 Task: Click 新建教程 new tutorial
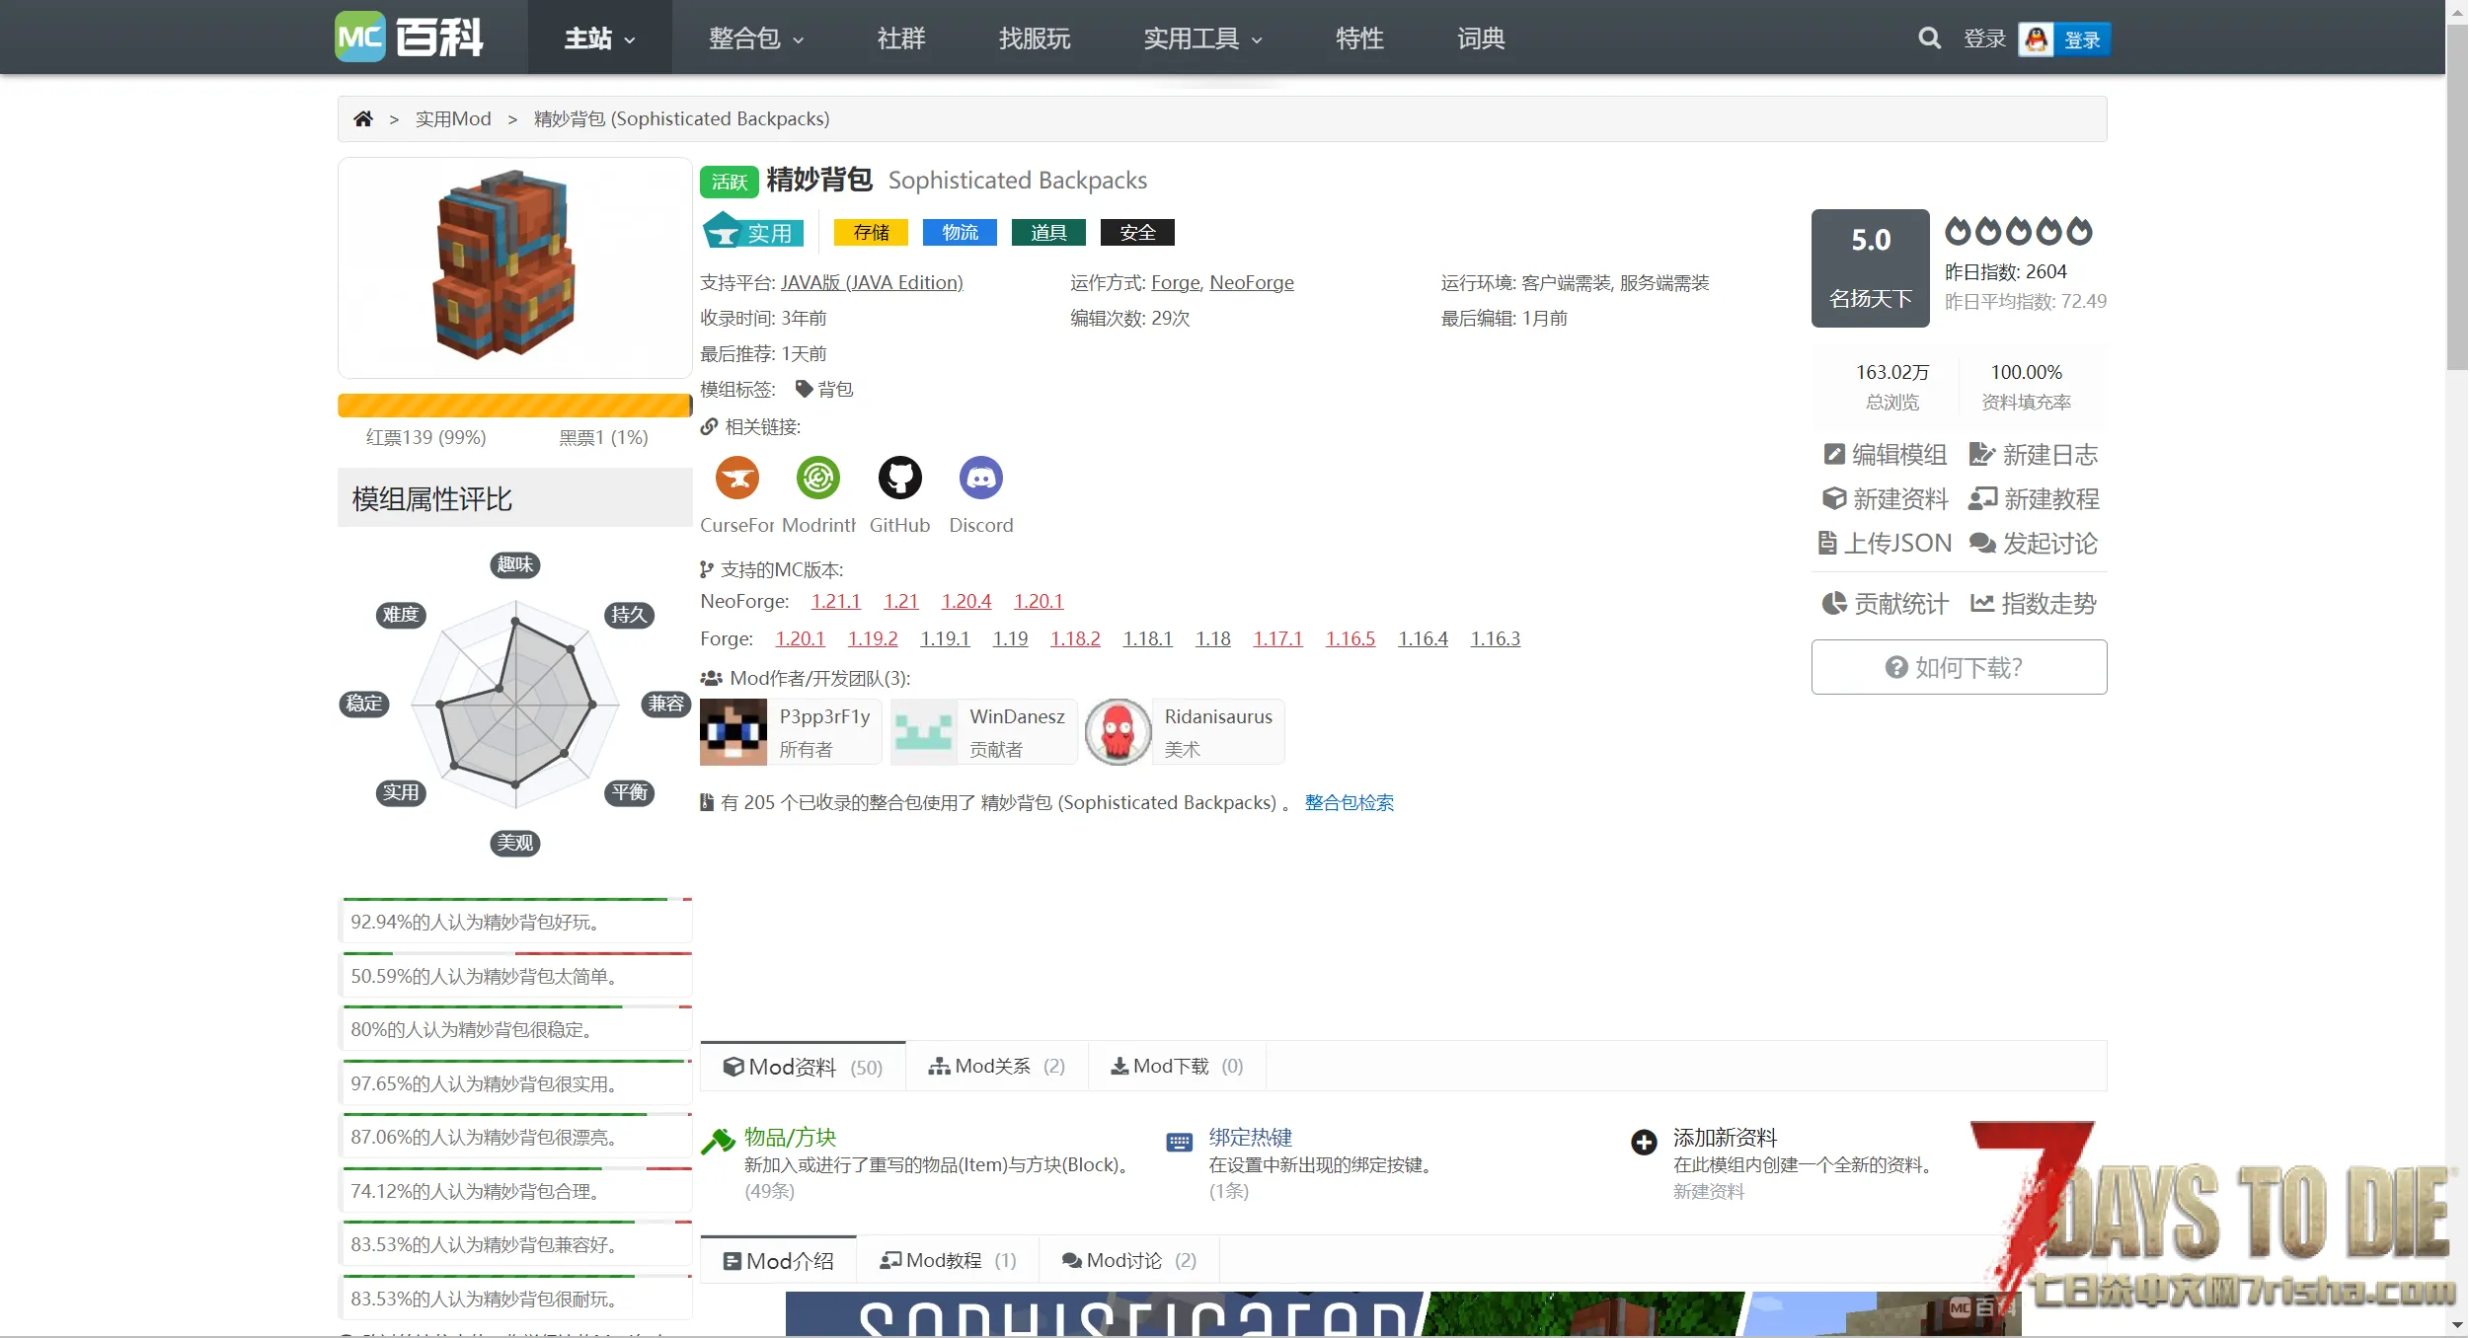(2034, 499)
